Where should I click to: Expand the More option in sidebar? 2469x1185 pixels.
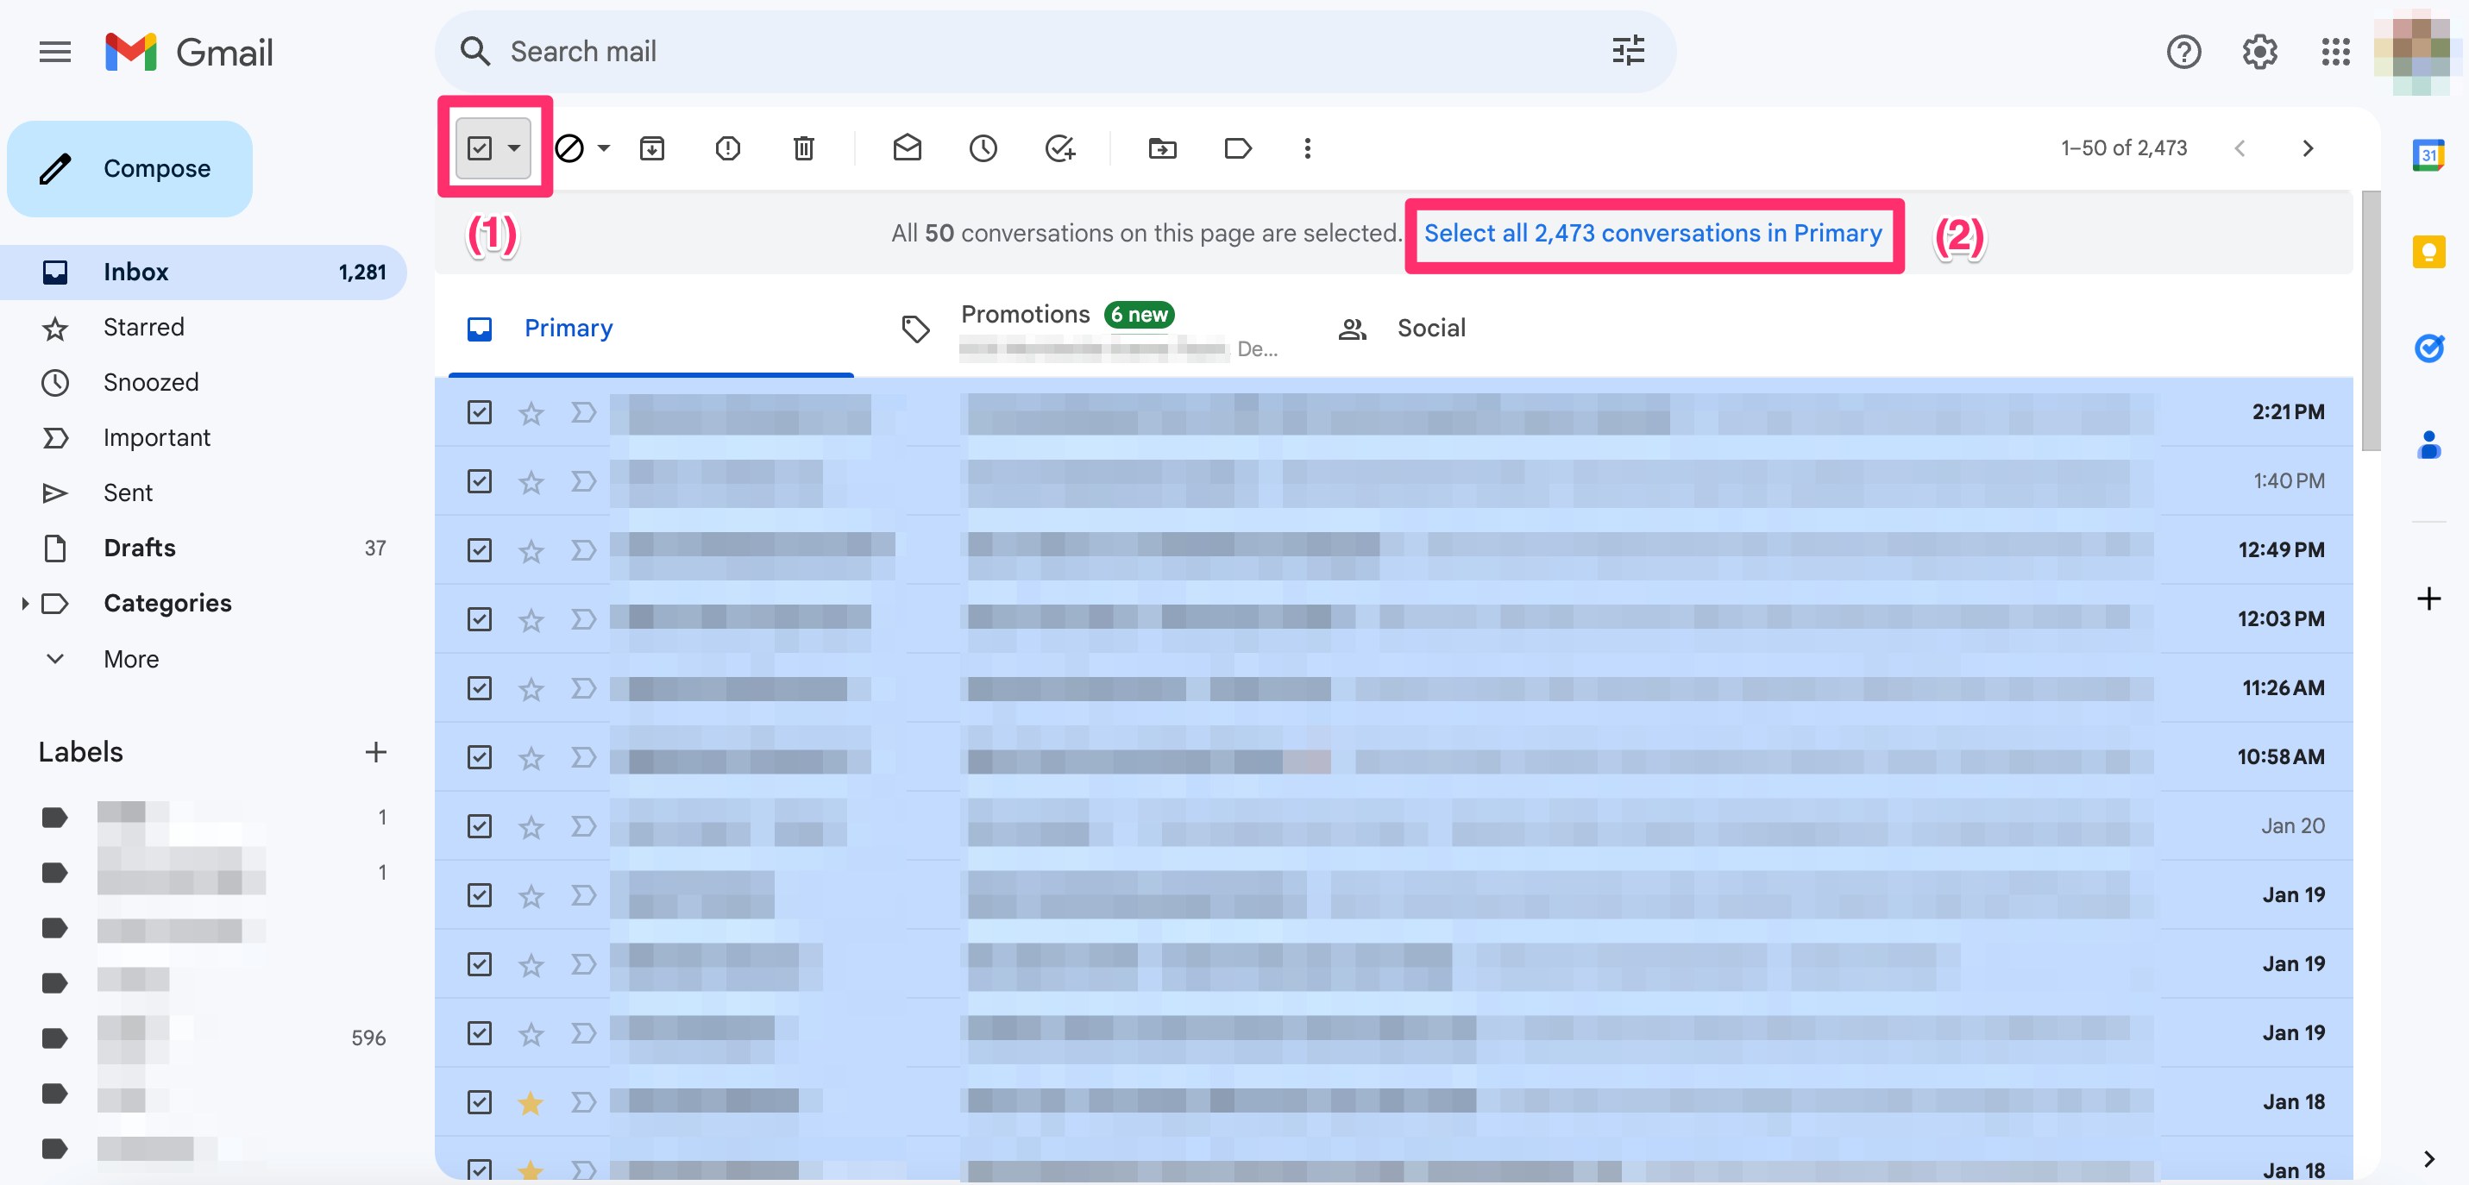tap(131, 659)
